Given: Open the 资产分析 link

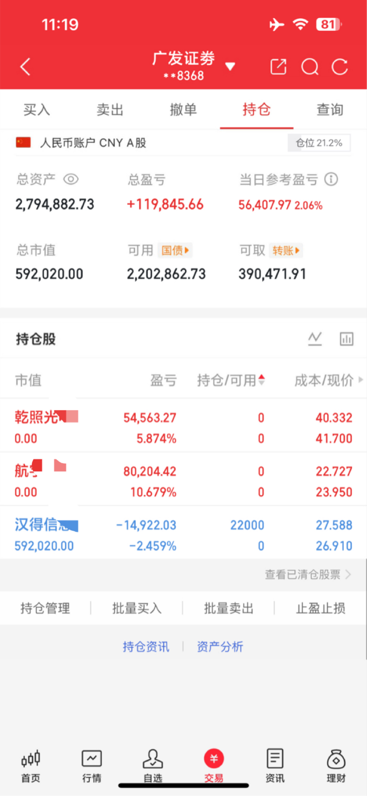Looking at the screenshot, I should 220,647.
